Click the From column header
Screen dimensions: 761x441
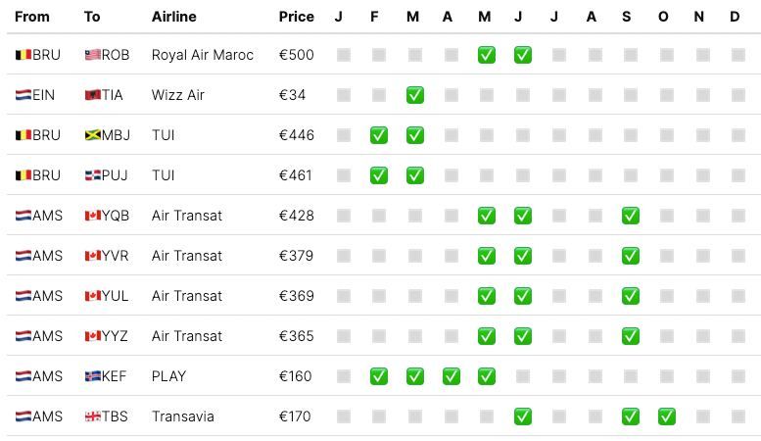[x=32, y=17]
